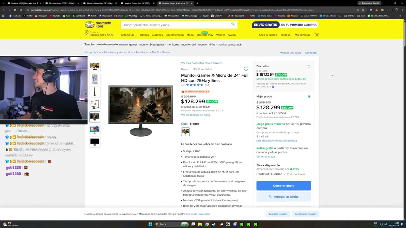The width and height of the screenshot is (406, 228).
Task: Select the 'Mejor precio' radio option
Action: (x=309, y=96)
